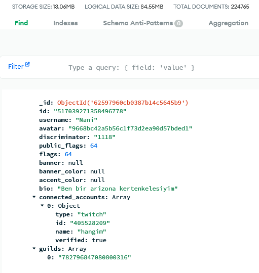
Task: Collapse the guilds array
Action: [34, 248]
